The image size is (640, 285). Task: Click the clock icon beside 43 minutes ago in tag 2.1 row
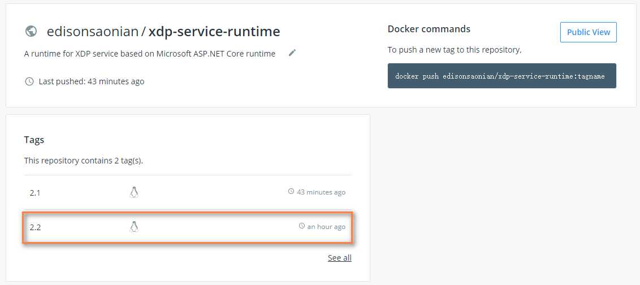click(x=291, y=192)
